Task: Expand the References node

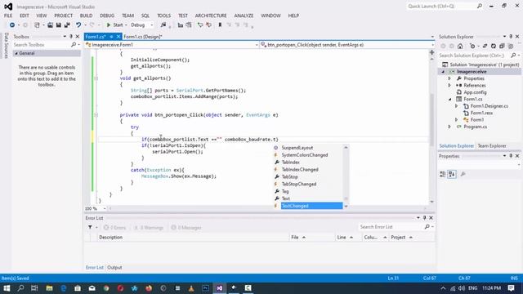Action: [x=449, y=85]
